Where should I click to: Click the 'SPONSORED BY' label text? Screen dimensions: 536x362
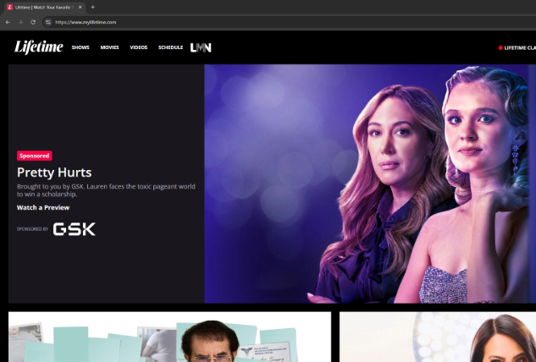32,229
